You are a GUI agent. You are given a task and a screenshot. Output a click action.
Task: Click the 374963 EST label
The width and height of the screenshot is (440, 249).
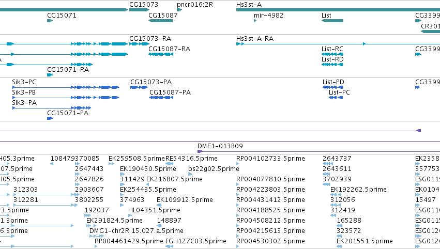[x=132, y=200]
